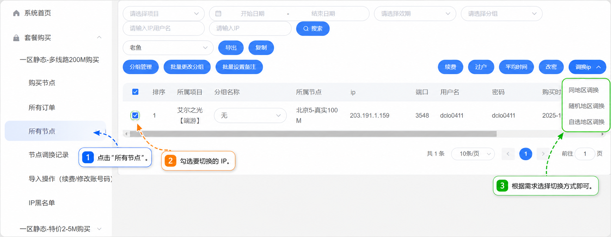Click the 排序 column header

click(159, 92)
